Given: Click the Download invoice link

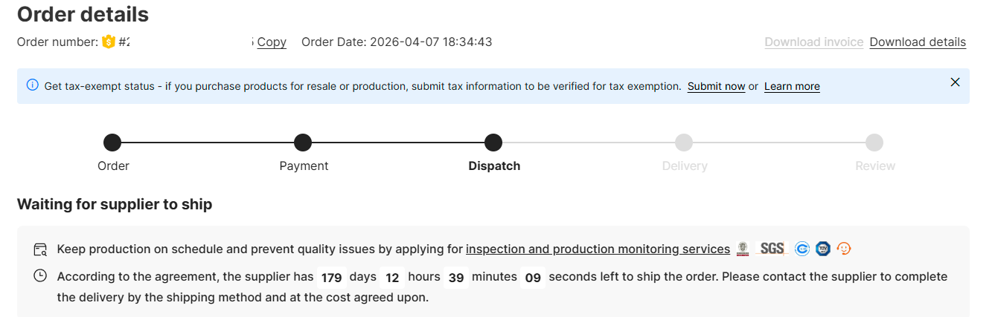Looking at the screenshot, I should 814,42.
